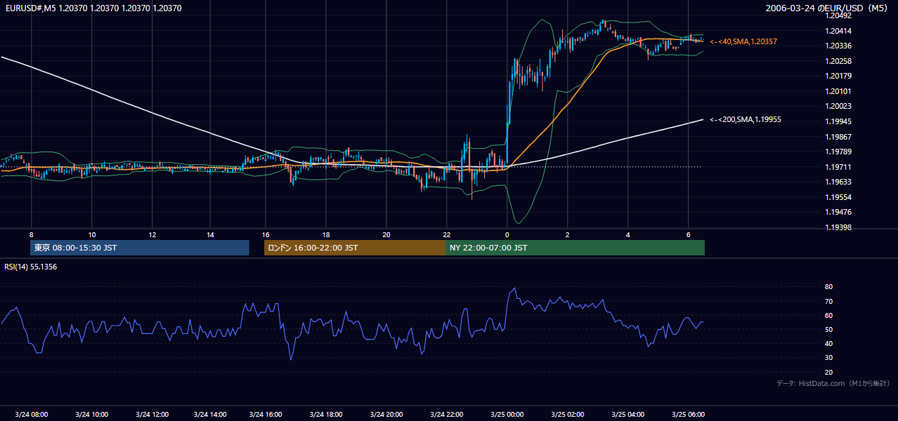Click hour label 22 under the price chart

[x=447, y=234]
